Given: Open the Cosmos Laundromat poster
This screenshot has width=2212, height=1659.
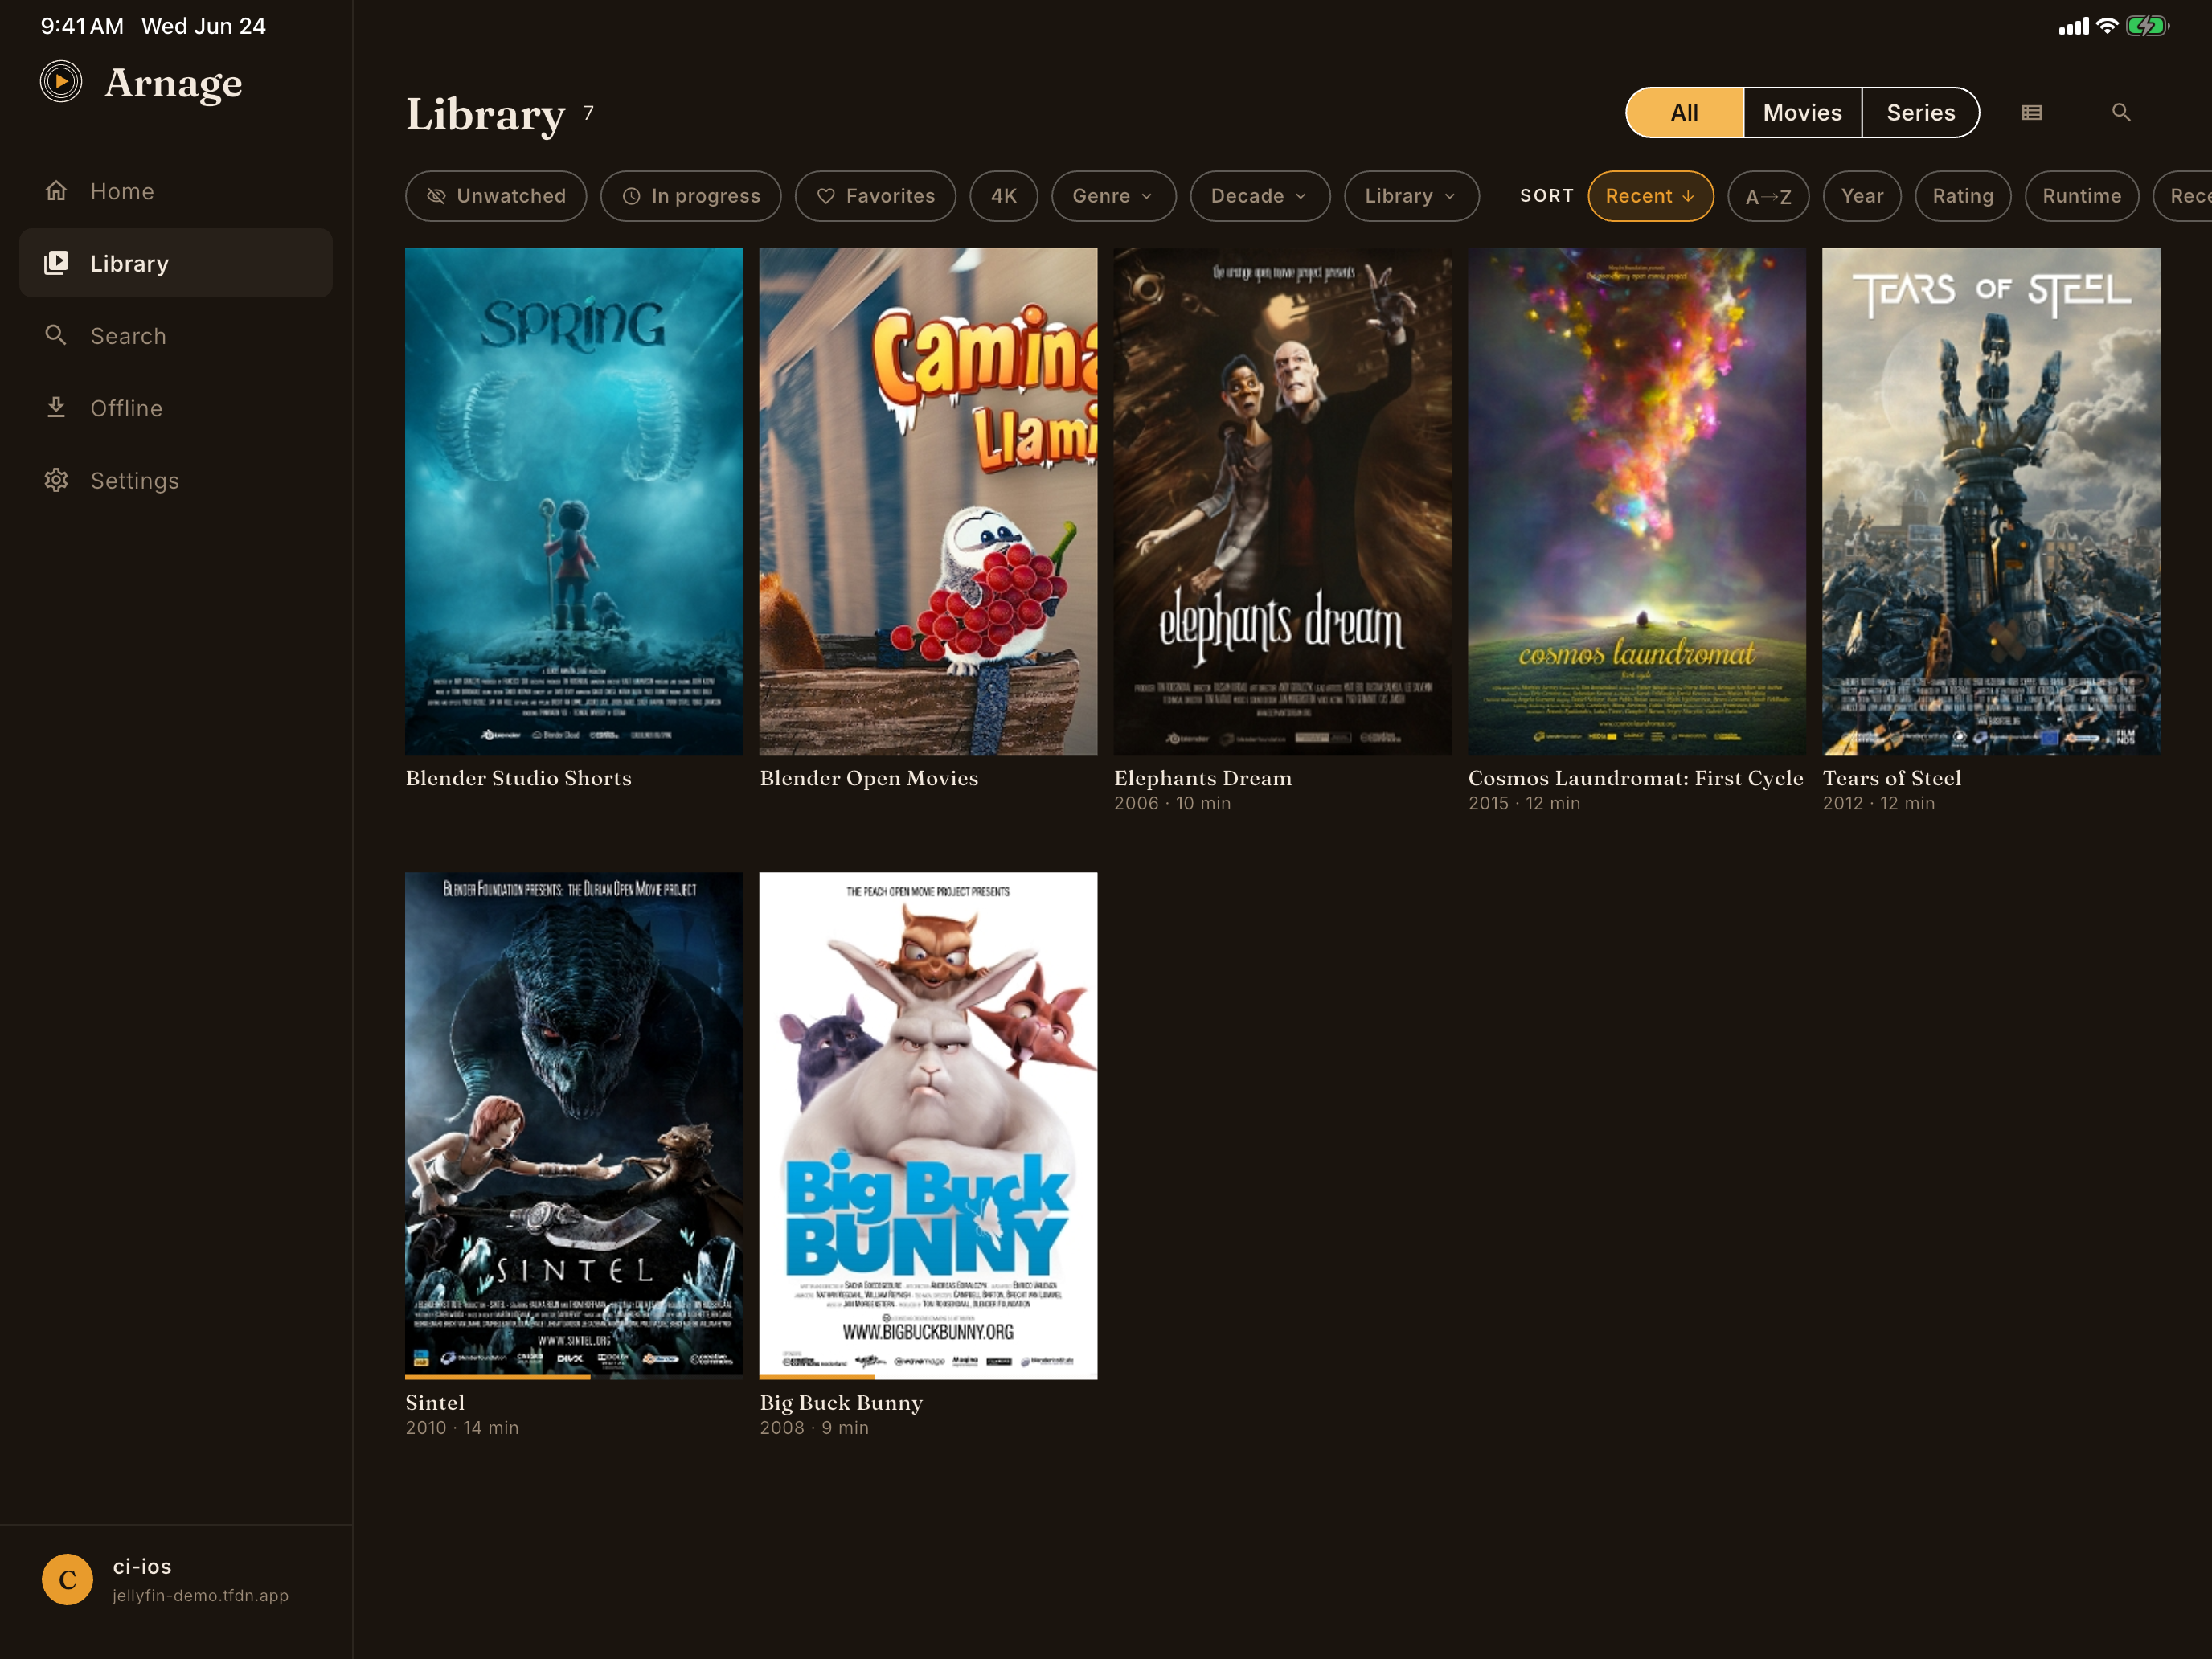Looking at the screenshot, I should coord(1637,501).
